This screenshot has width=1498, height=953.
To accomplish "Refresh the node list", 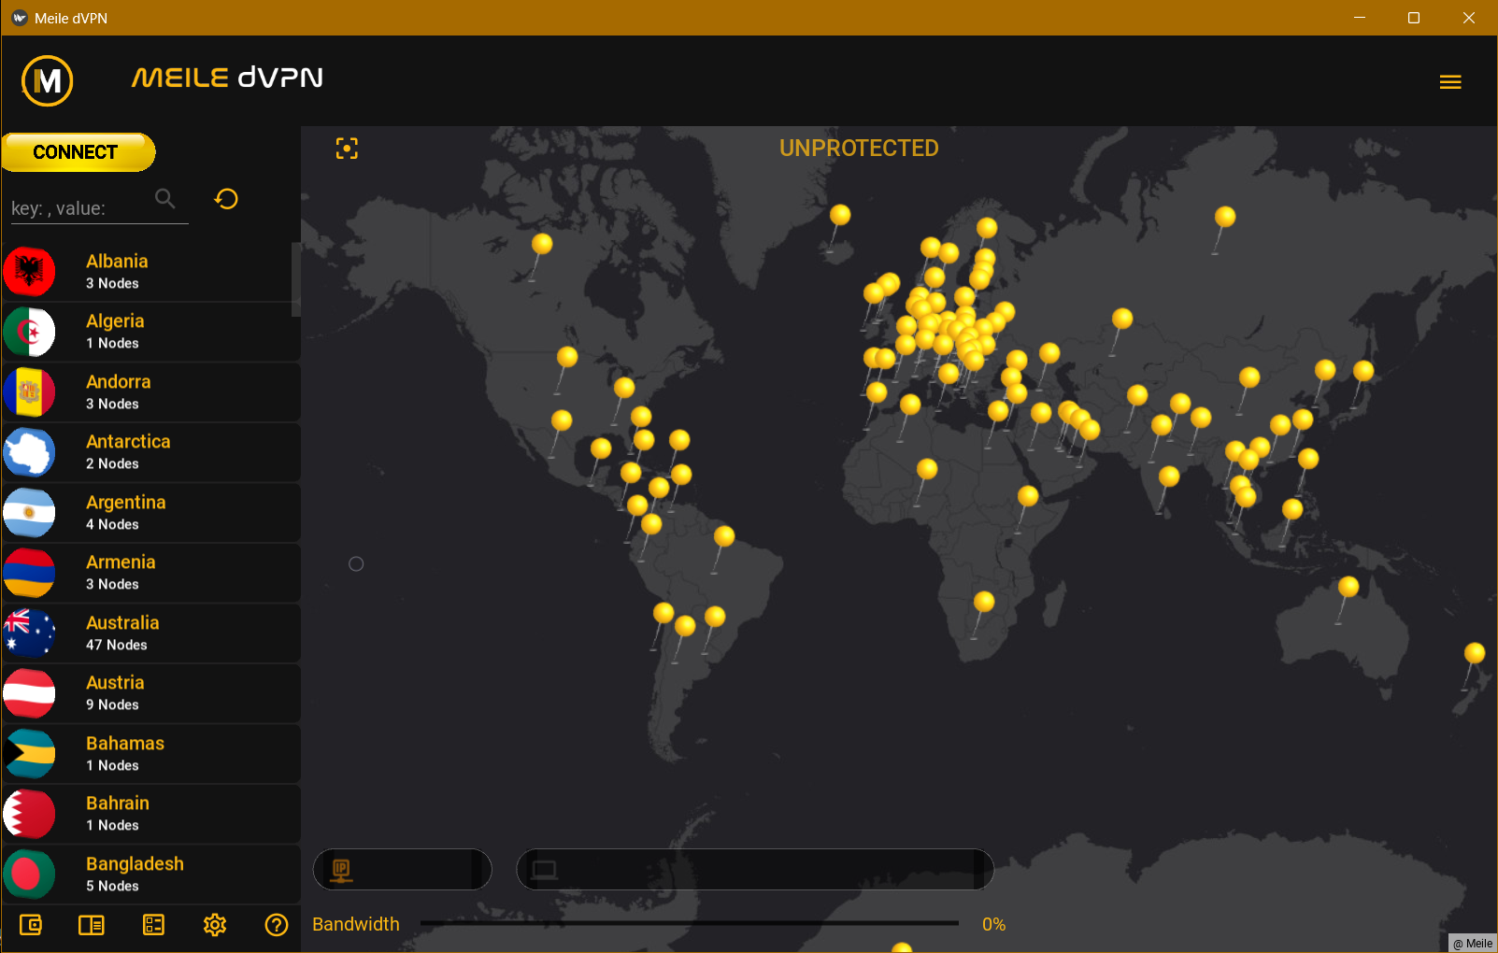I will click(226, 199).
